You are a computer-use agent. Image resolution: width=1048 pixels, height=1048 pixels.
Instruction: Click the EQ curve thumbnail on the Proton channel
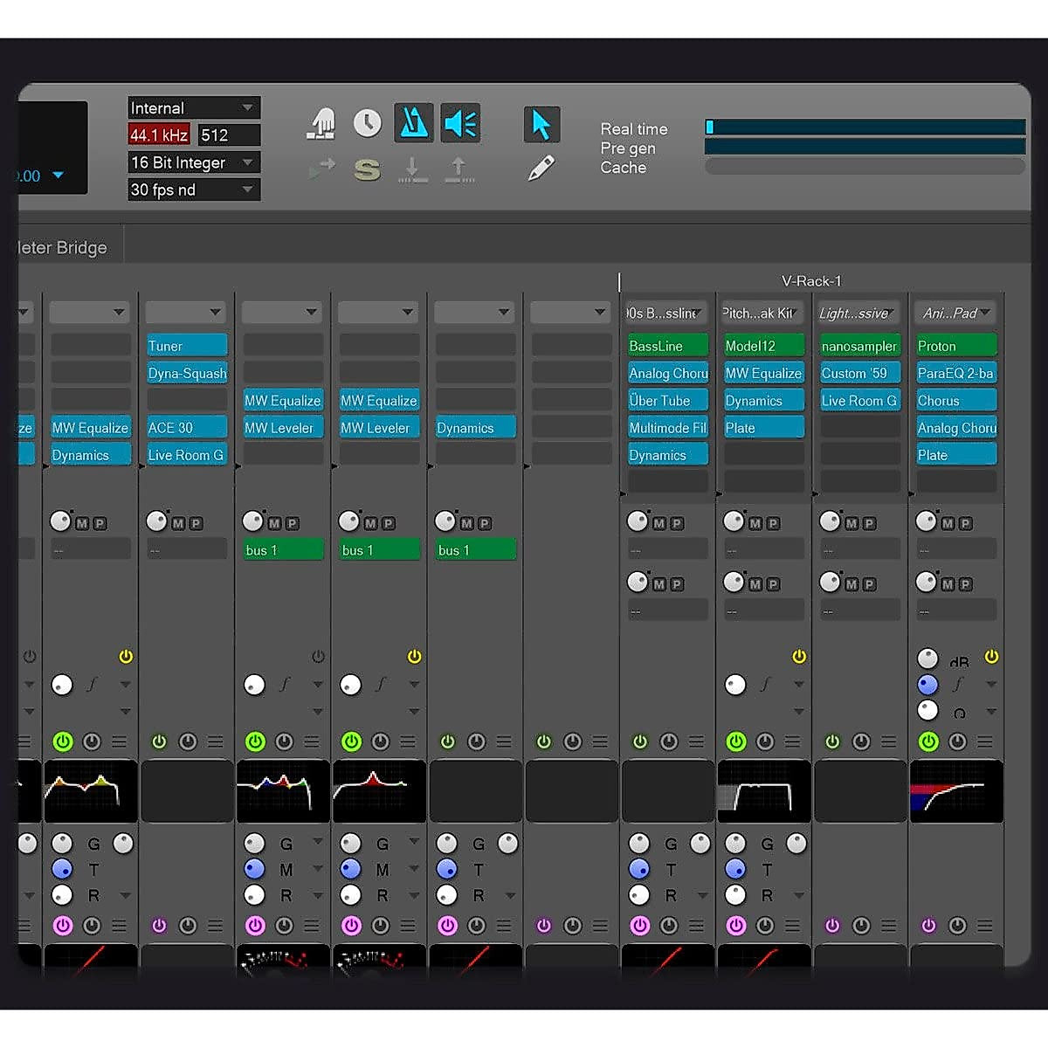tap(956, 791)
